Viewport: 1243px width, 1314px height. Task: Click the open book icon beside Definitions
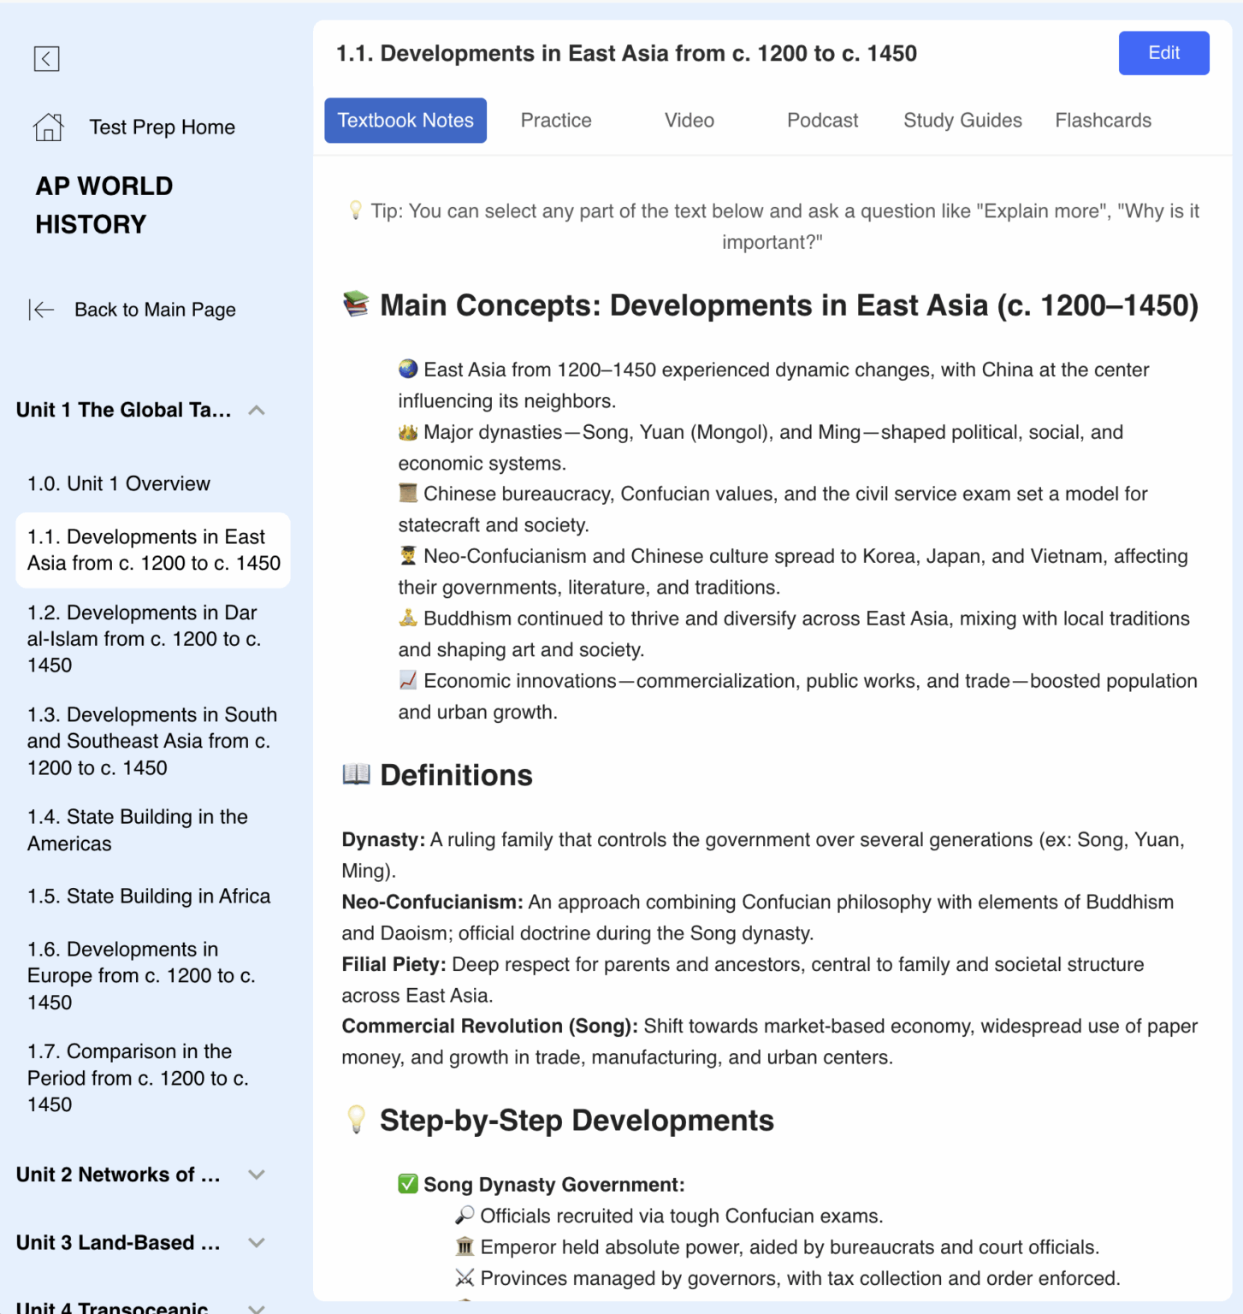point(356,774)
